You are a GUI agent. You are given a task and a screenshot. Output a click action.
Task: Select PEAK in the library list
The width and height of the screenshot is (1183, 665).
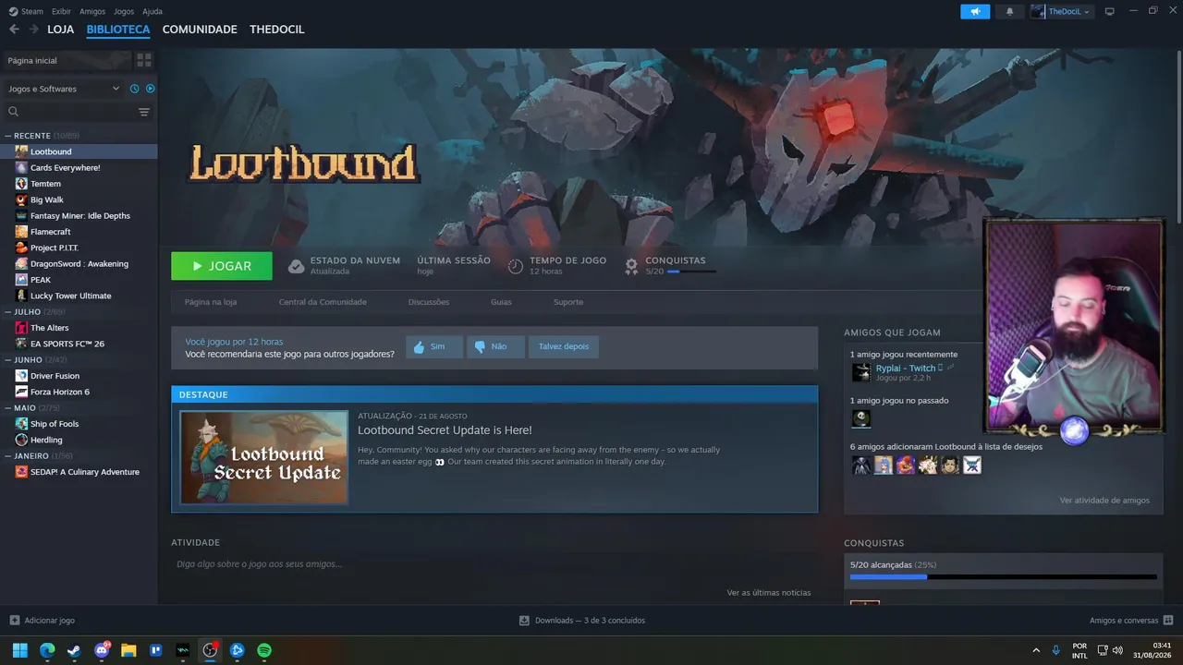pos(79,280)
